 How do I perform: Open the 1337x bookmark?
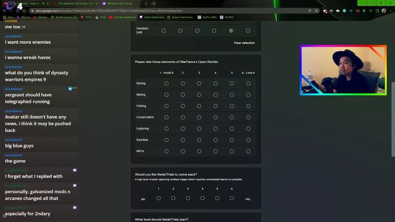pos(86,17)
